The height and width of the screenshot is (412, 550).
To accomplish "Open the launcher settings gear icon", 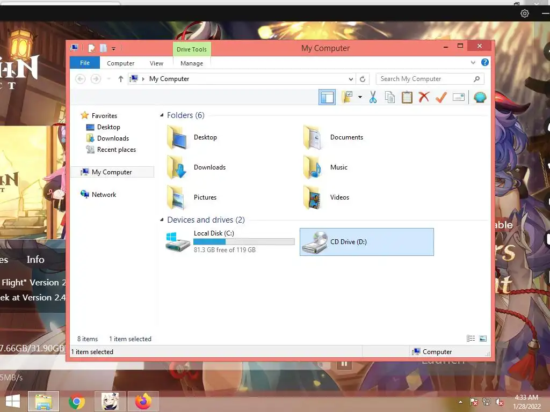I will coord(524,13).
